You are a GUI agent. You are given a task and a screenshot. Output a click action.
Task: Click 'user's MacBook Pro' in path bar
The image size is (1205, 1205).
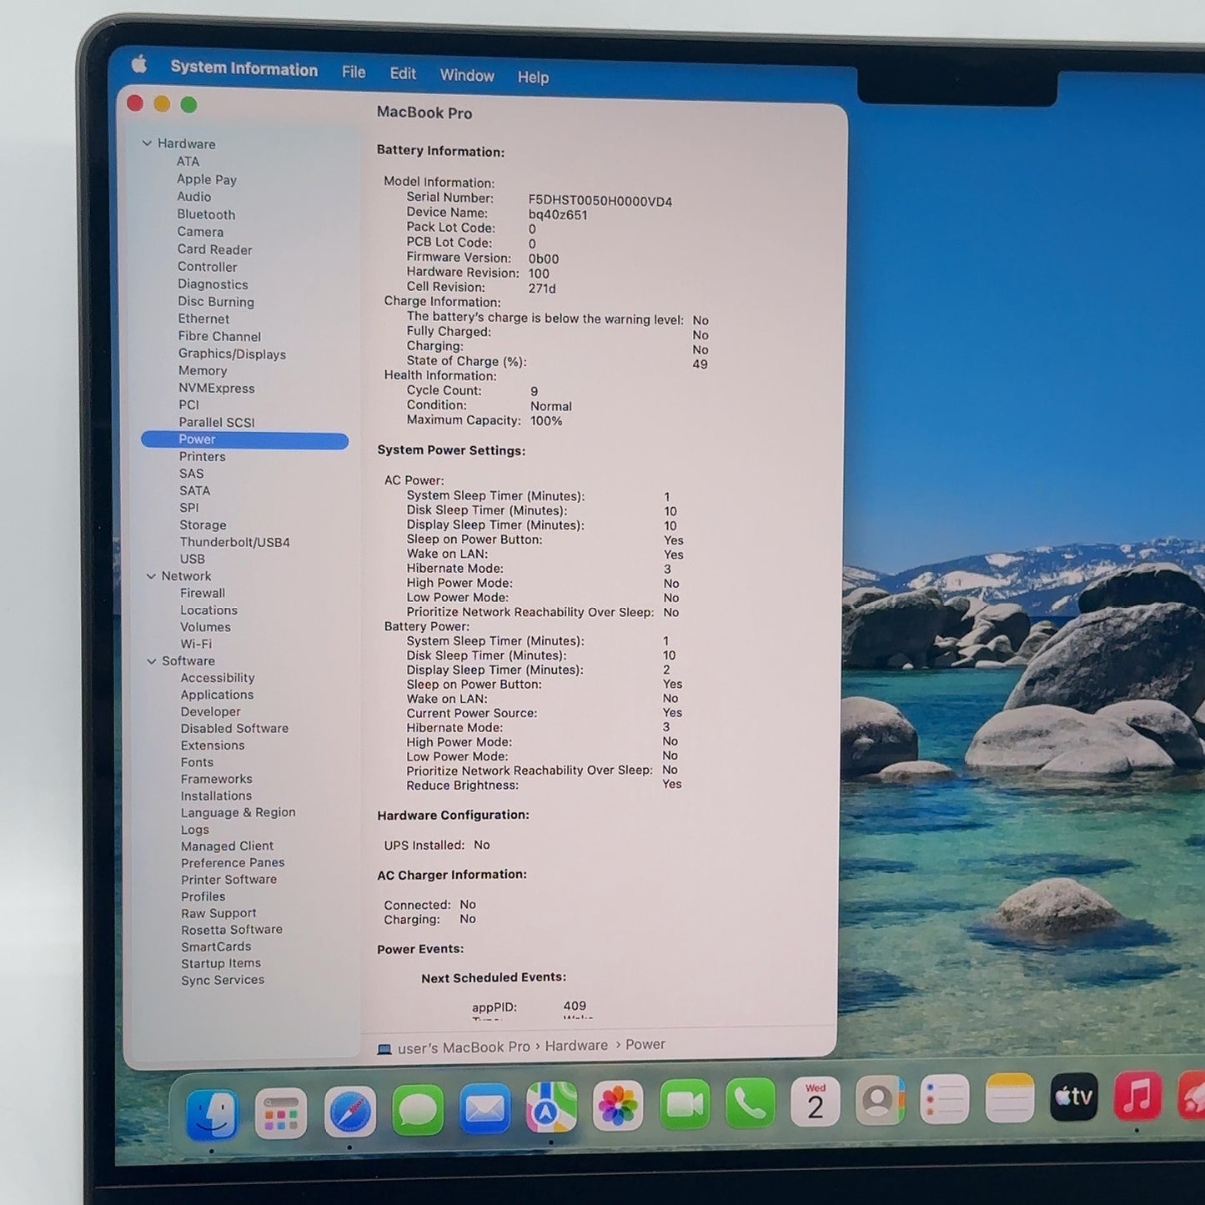[464, 1047]
